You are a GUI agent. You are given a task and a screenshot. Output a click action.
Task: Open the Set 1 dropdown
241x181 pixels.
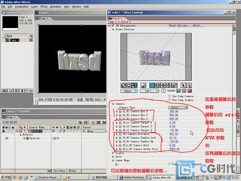tap(149, 91)
